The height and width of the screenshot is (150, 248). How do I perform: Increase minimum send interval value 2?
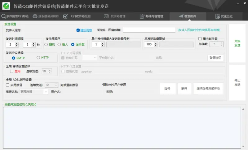click(x=17, y=43)
